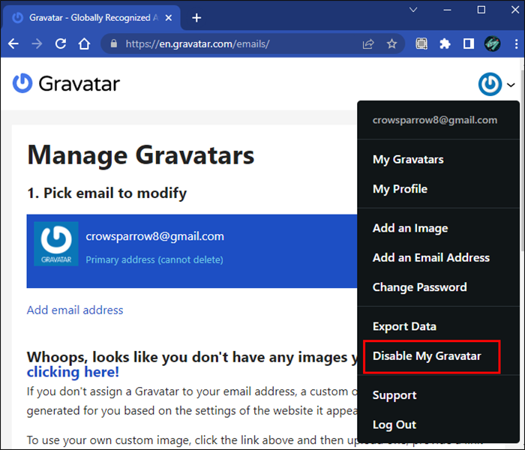This screenshot has width=525, height=450.
Task: Click the screenshot capture extension icon
Action: pyautogui.click(x=421, y=43)
